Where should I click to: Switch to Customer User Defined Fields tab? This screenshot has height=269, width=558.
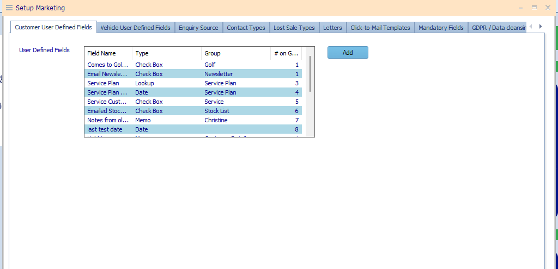[53, 27]
